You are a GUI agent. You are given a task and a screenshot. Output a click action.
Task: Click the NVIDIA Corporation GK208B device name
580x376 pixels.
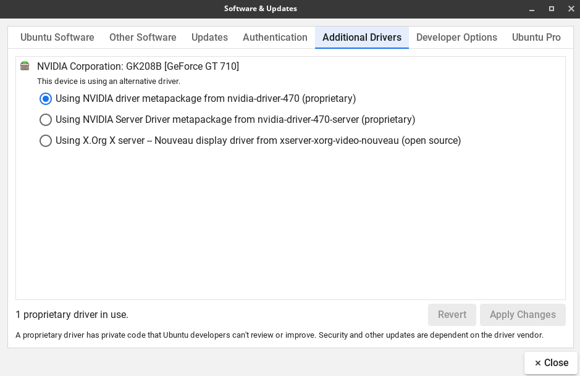(138, 67)
